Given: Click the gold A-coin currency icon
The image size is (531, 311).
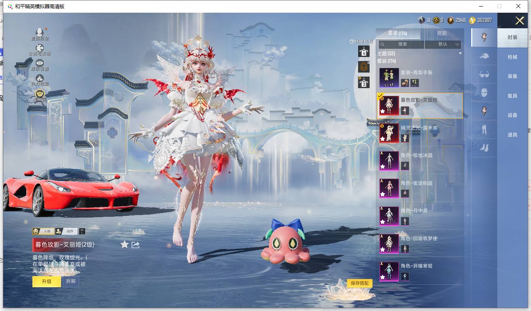Looking at the screenshot, I should pyautogui.click(x=436, y=20).
